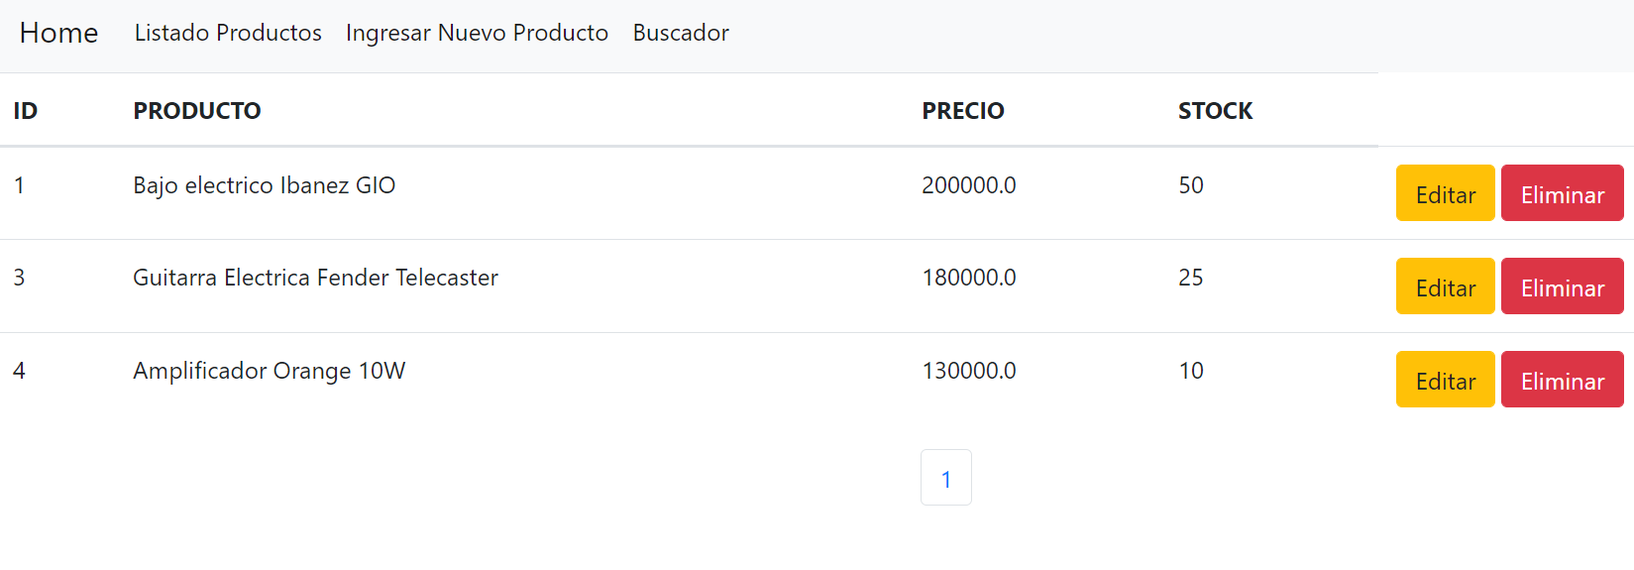This screenshot has width=1634, height=570.
Task: Open Listado Productos in the navbar
Action: tap(228, 33)
